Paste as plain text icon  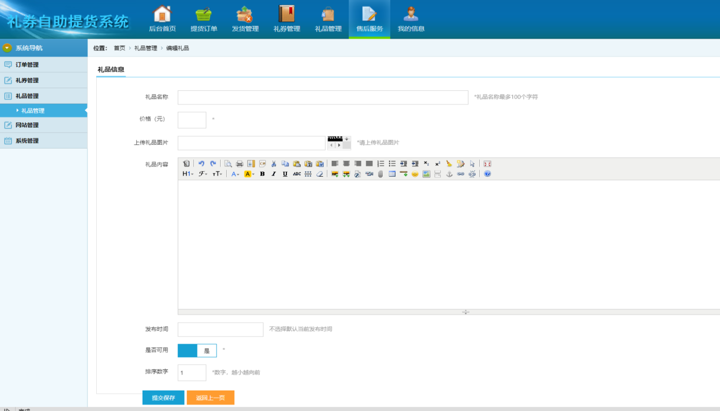[x=308, y=164]
